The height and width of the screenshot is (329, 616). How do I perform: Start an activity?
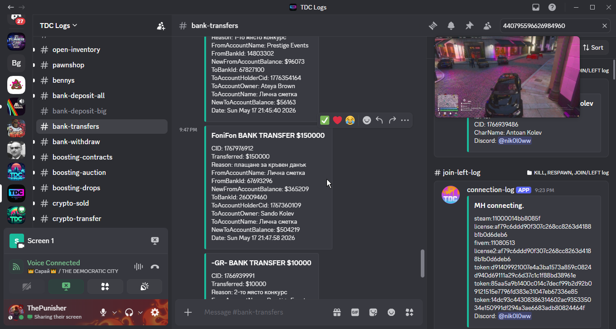[x=105, y=287]
